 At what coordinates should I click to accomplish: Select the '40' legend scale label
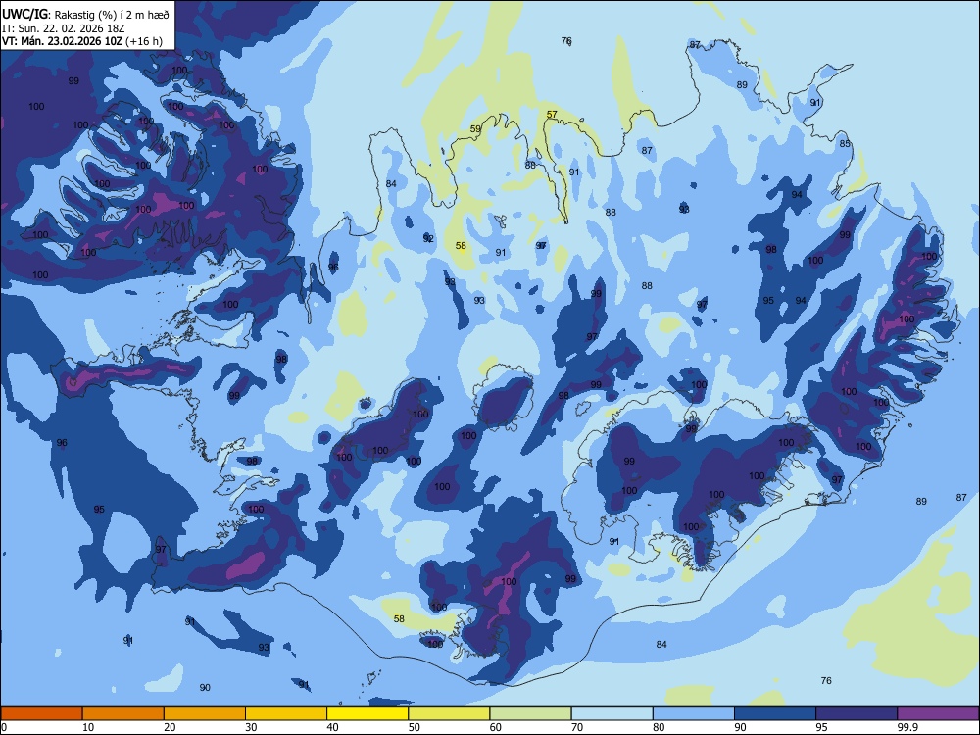pos(332,727)
